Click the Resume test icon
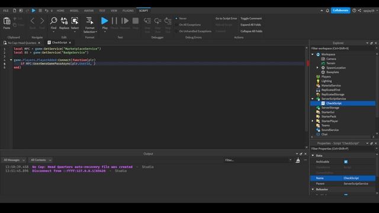 coord(125,21)
